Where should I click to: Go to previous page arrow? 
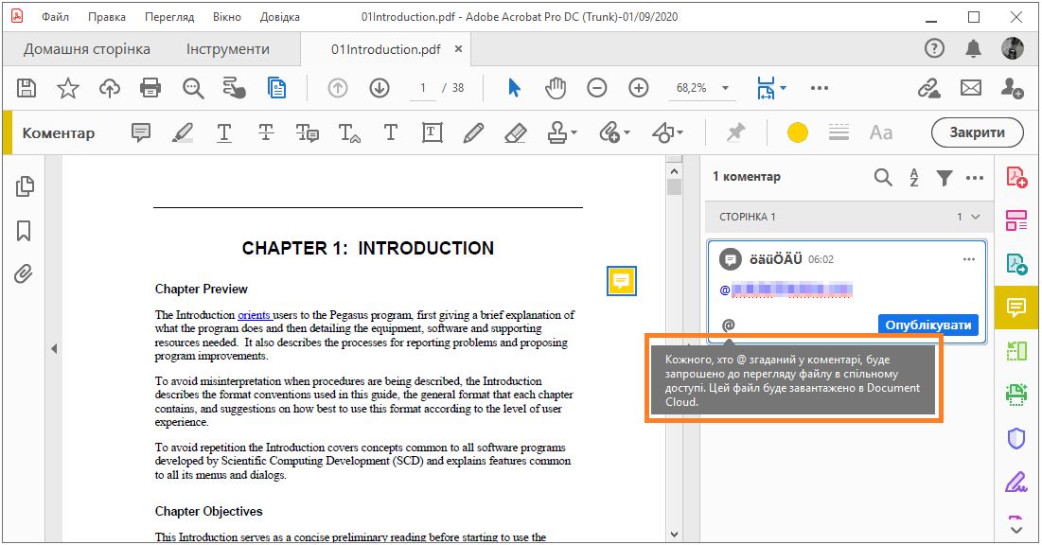[338, 88]
